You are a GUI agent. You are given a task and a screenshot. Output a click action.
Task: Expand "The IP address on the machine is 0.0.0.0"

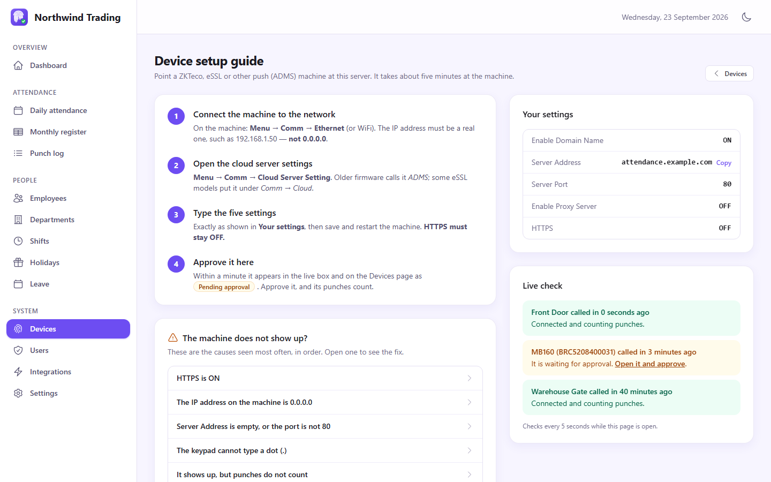point(325,402)
